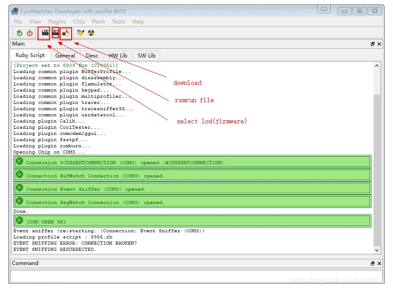
Task: Click 'EVENT SNIFFING ERROR: CONNECTION BROKEN?' line
Action: [x=75, y=243]
